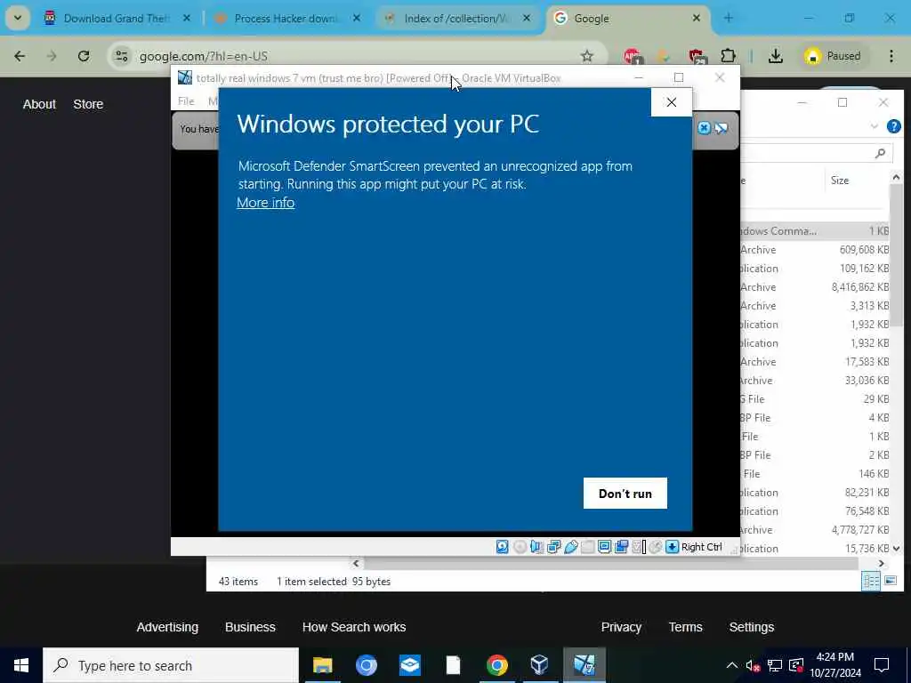Open VirtualBox cube icon on the taskbar
Image resolution: width=911 pixels, height=683 pixels.
pyautogui.click(x=540, y=665)
